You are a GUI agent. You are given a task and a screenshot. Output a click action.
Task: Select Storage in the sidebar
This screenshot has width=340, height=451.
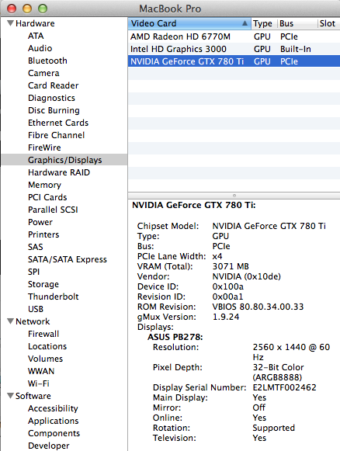43,284
